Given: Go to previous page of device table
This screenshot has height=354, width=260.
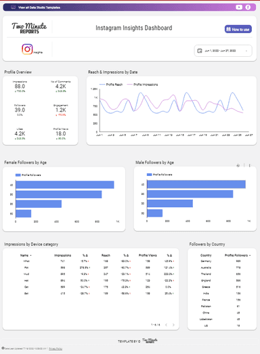Looking at the screenshot, I should click(167, 325).
